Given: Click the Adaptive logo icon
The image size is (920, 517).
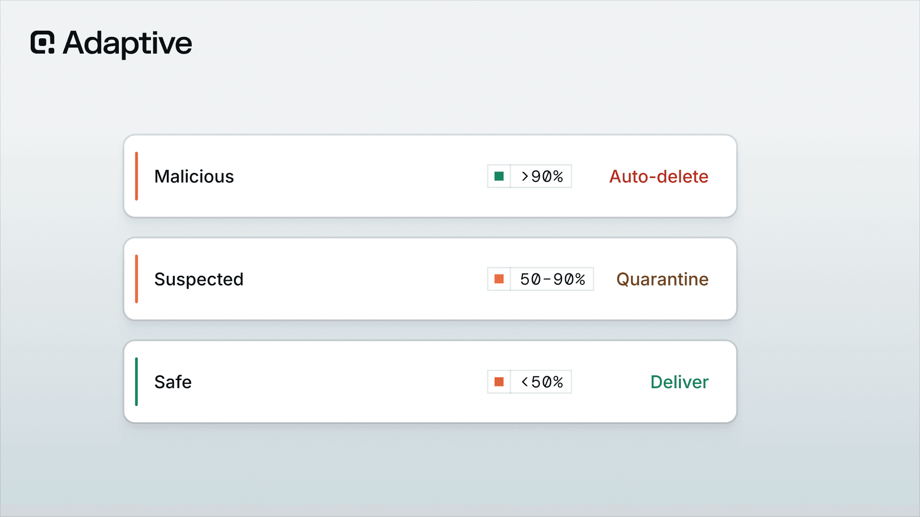Looking at the screenshot, I should click(x=43, y=43).
